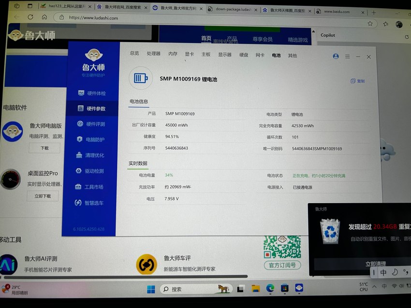Click the cycle count value 101
Image resolution: width=411 pixels, height=308 pixels.
pyautogui.click(x=295, y=137)
